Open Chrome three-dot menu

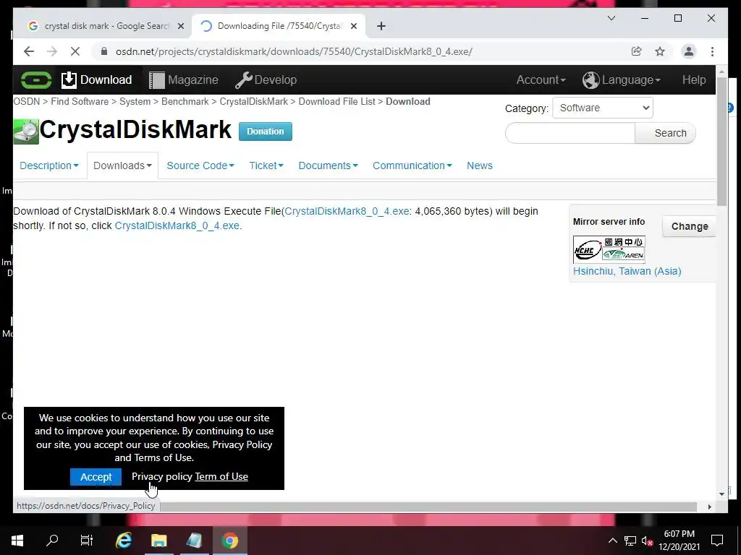tap(712, 51)
